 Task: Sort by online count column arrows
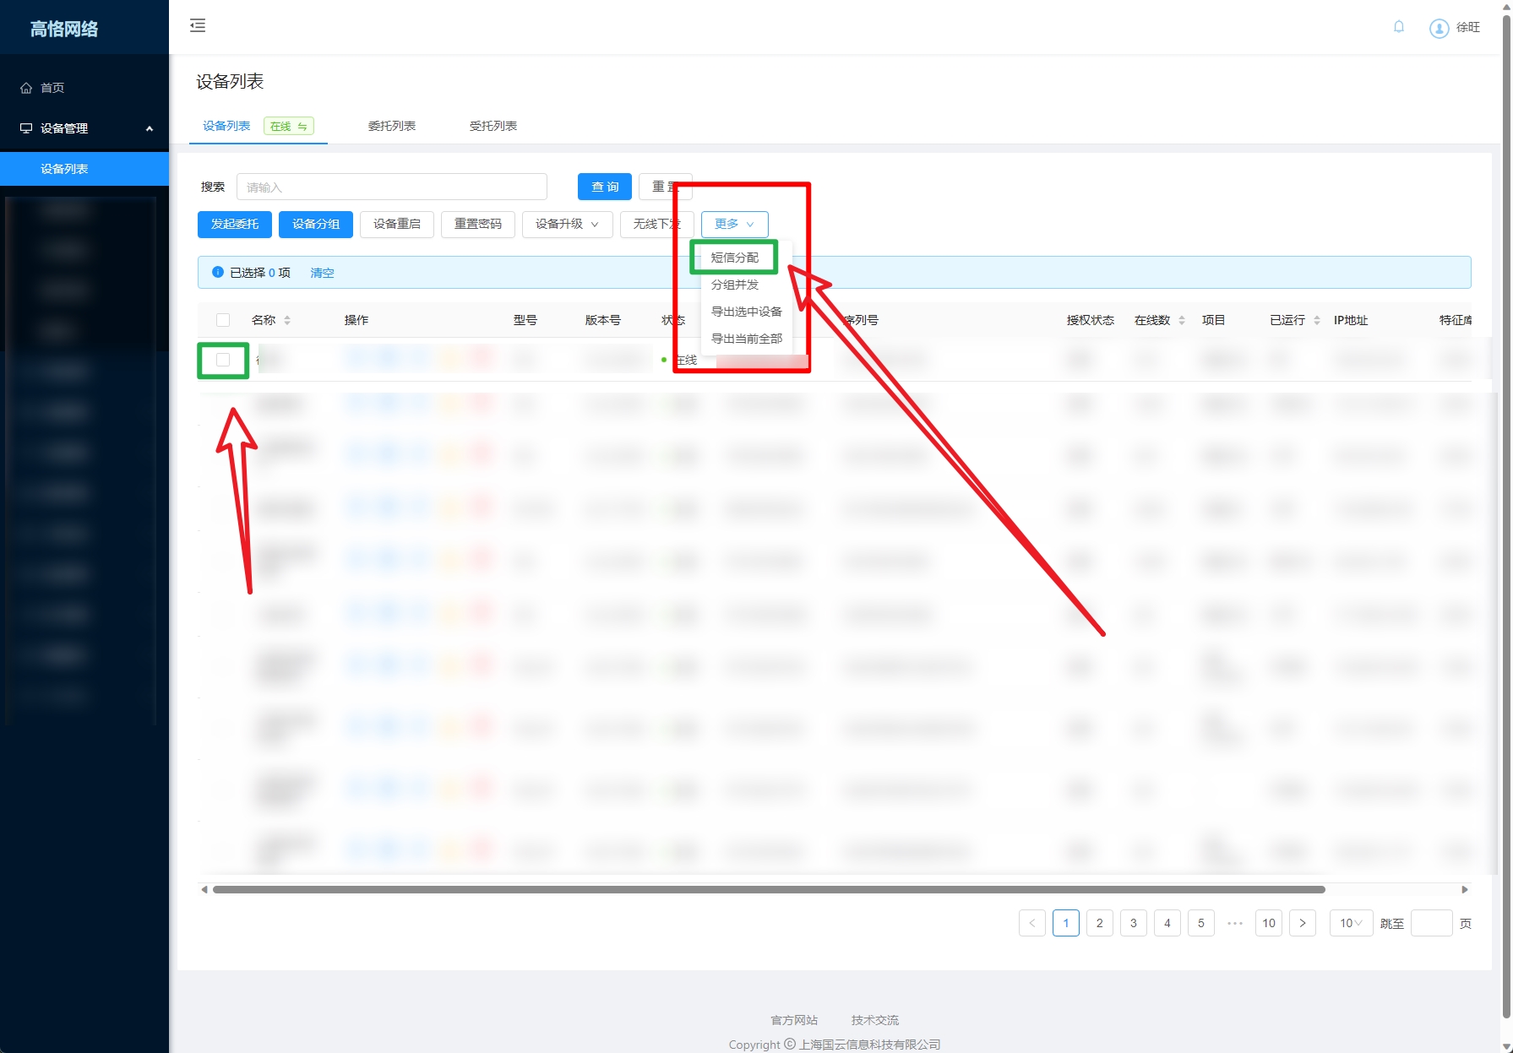pyautogui.click(x=1182, y=320)
